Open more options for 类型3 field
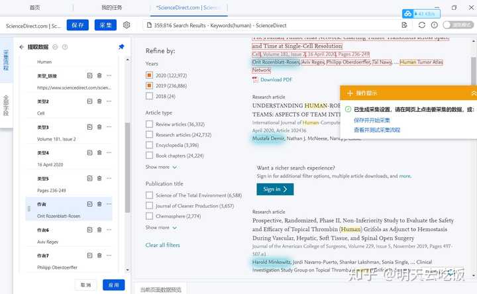The height and width of the screenshot is (294, 477). (x=109, y=126)
